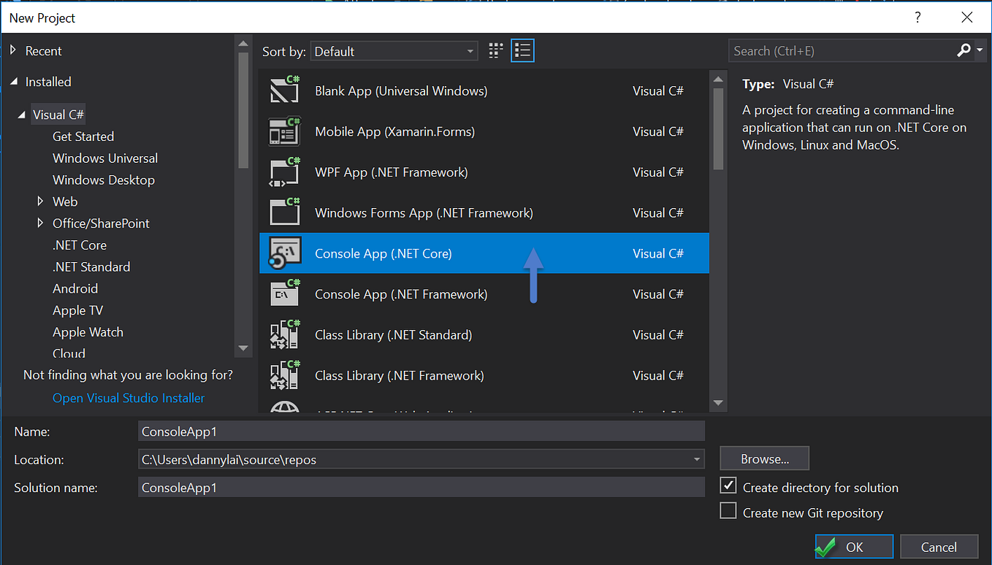
Task: Click the Class Library (.NET Standard) icon
Action: [284, 334]
